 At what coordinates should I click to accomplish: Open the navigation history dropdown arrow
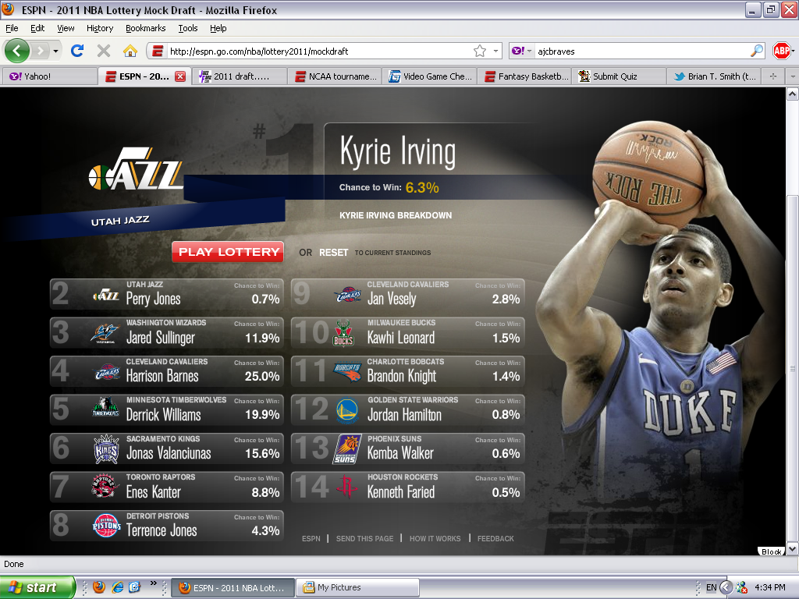coord(55,51)
